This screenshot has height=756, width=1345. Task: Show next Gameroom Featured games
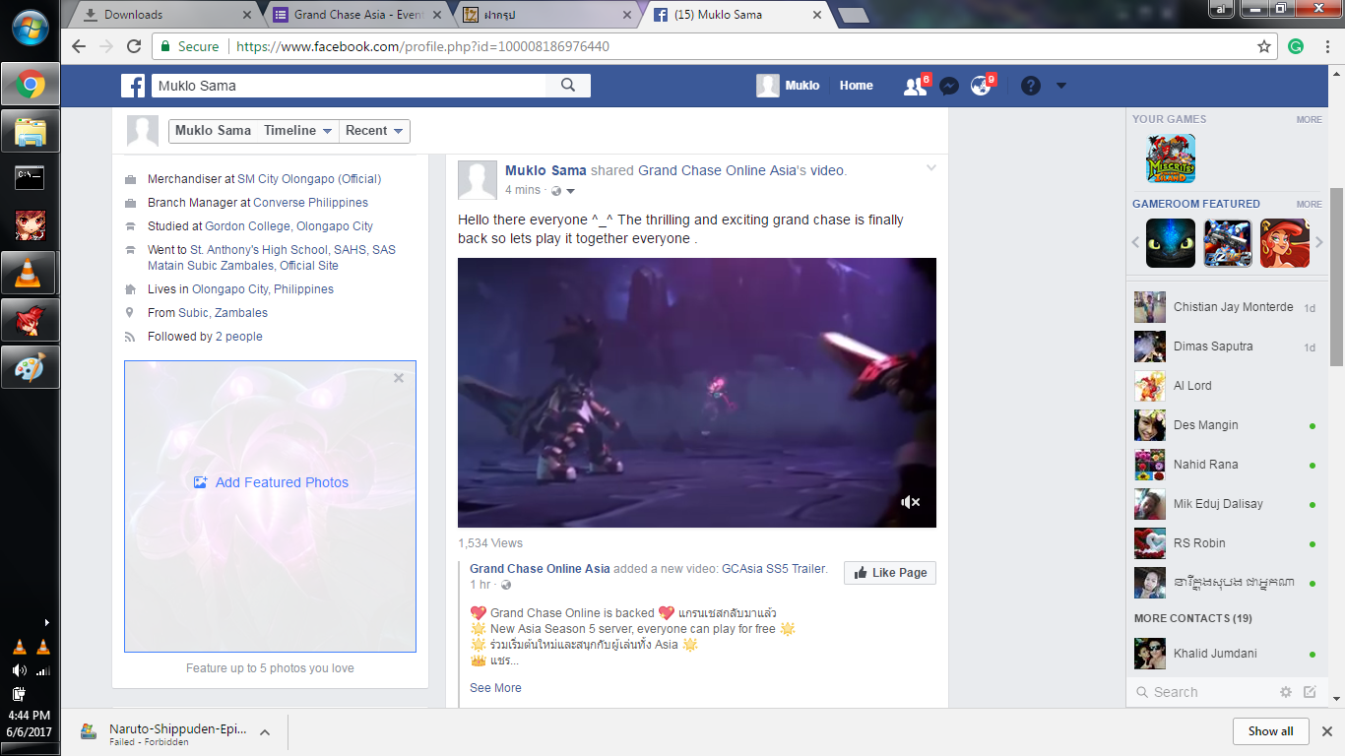tap(1319, 242)
